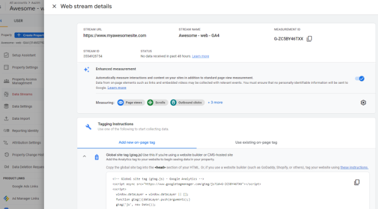Switch to Use existing on-page tag tab

point(256,142)
